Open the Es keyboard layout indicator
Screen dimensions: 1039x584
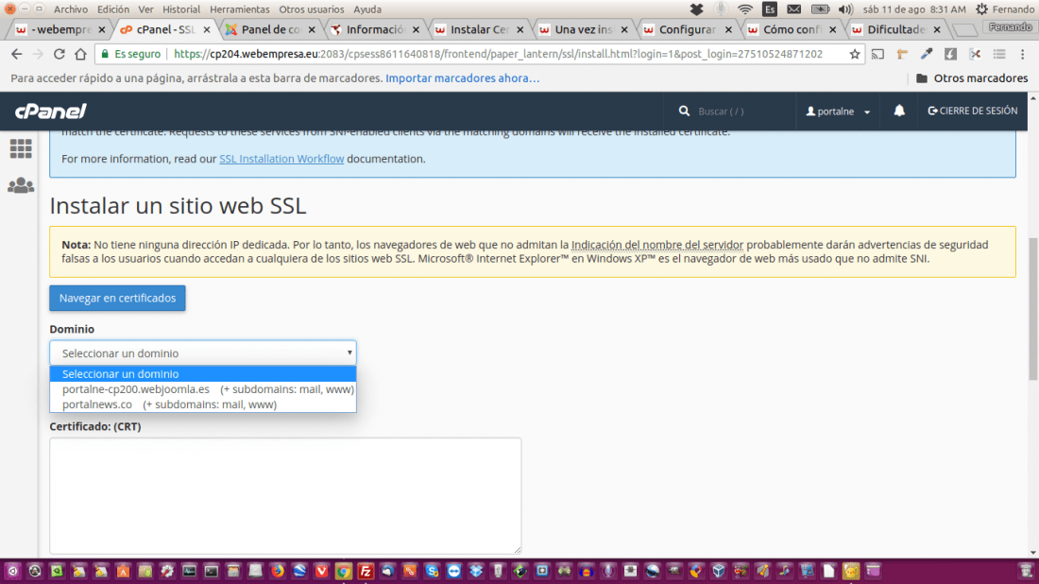click(769, 9)
